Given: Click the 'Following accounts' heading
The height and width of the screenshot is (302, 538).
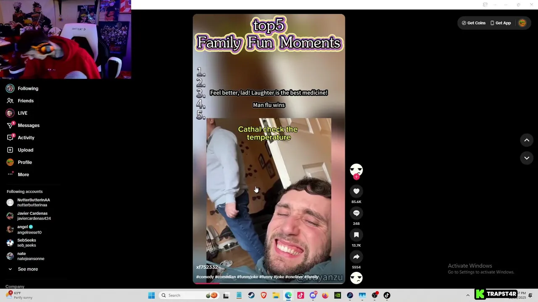Looking at the screenshot, I should 25,192.
